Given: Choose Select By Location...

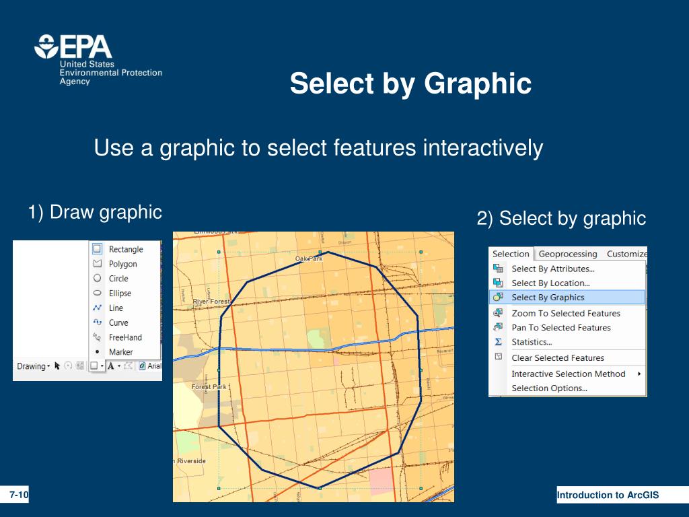Looking at the screenshot, I should (x=567, y=283).
